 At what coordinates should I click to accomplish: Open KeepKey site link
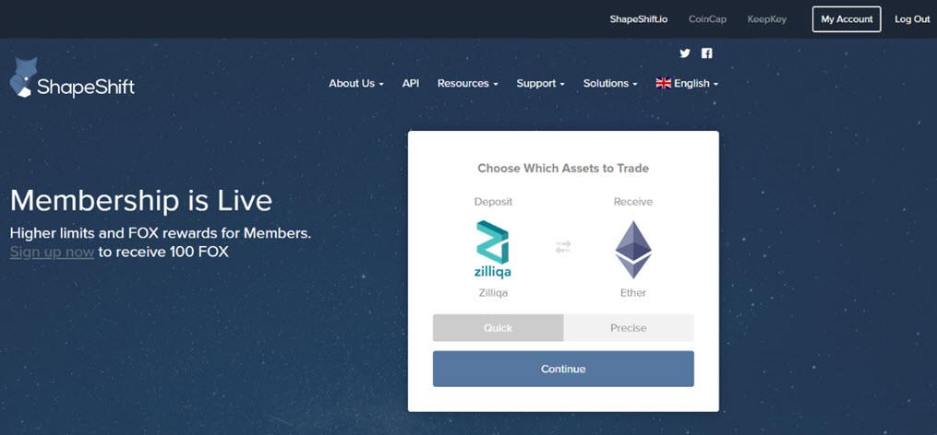(767, 19)
